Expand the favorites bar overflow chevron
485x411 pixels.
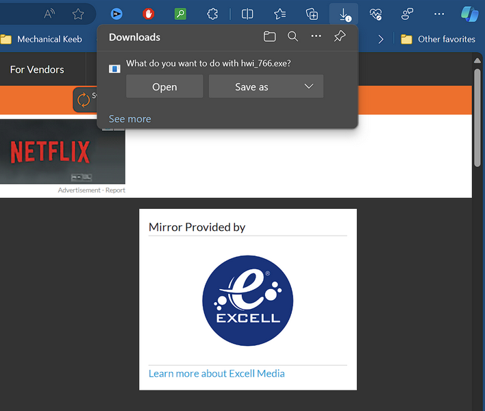381,39
